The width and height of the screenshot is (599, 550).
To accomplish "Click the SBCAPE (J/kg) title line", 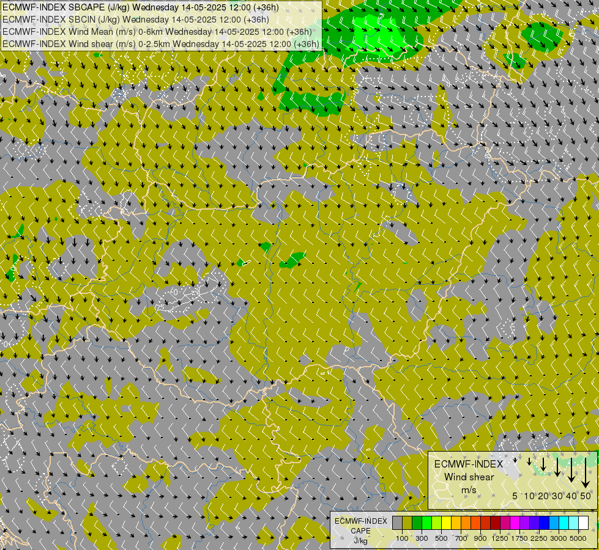I will (141, 7).
